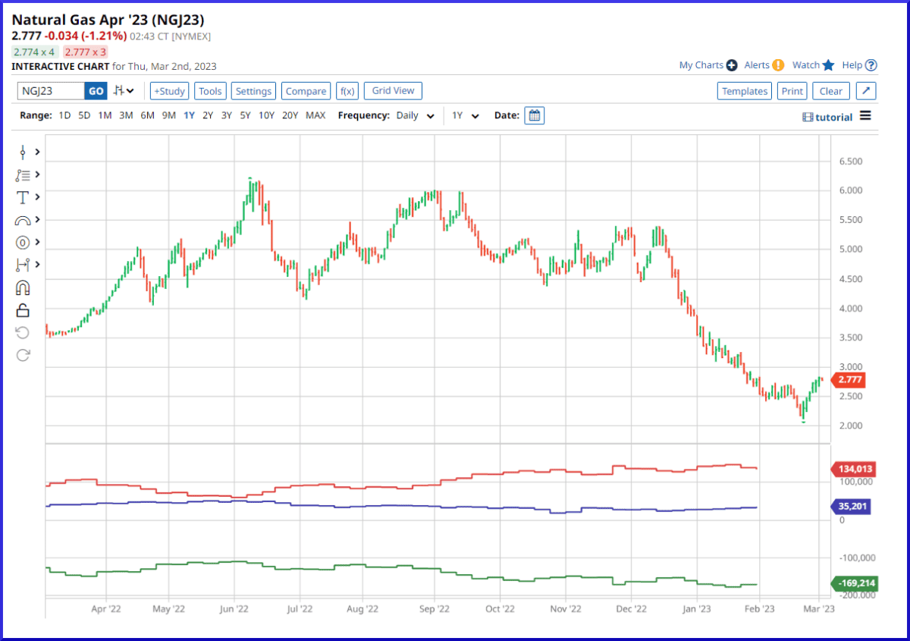910x641 pixels.
Task: Open the Frequency Daily dropdown
Action: coord(414,115)
